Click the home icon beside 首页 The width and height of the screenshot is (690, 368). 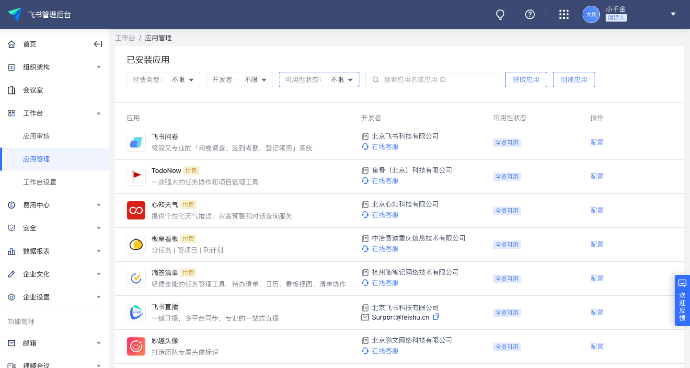11,44
